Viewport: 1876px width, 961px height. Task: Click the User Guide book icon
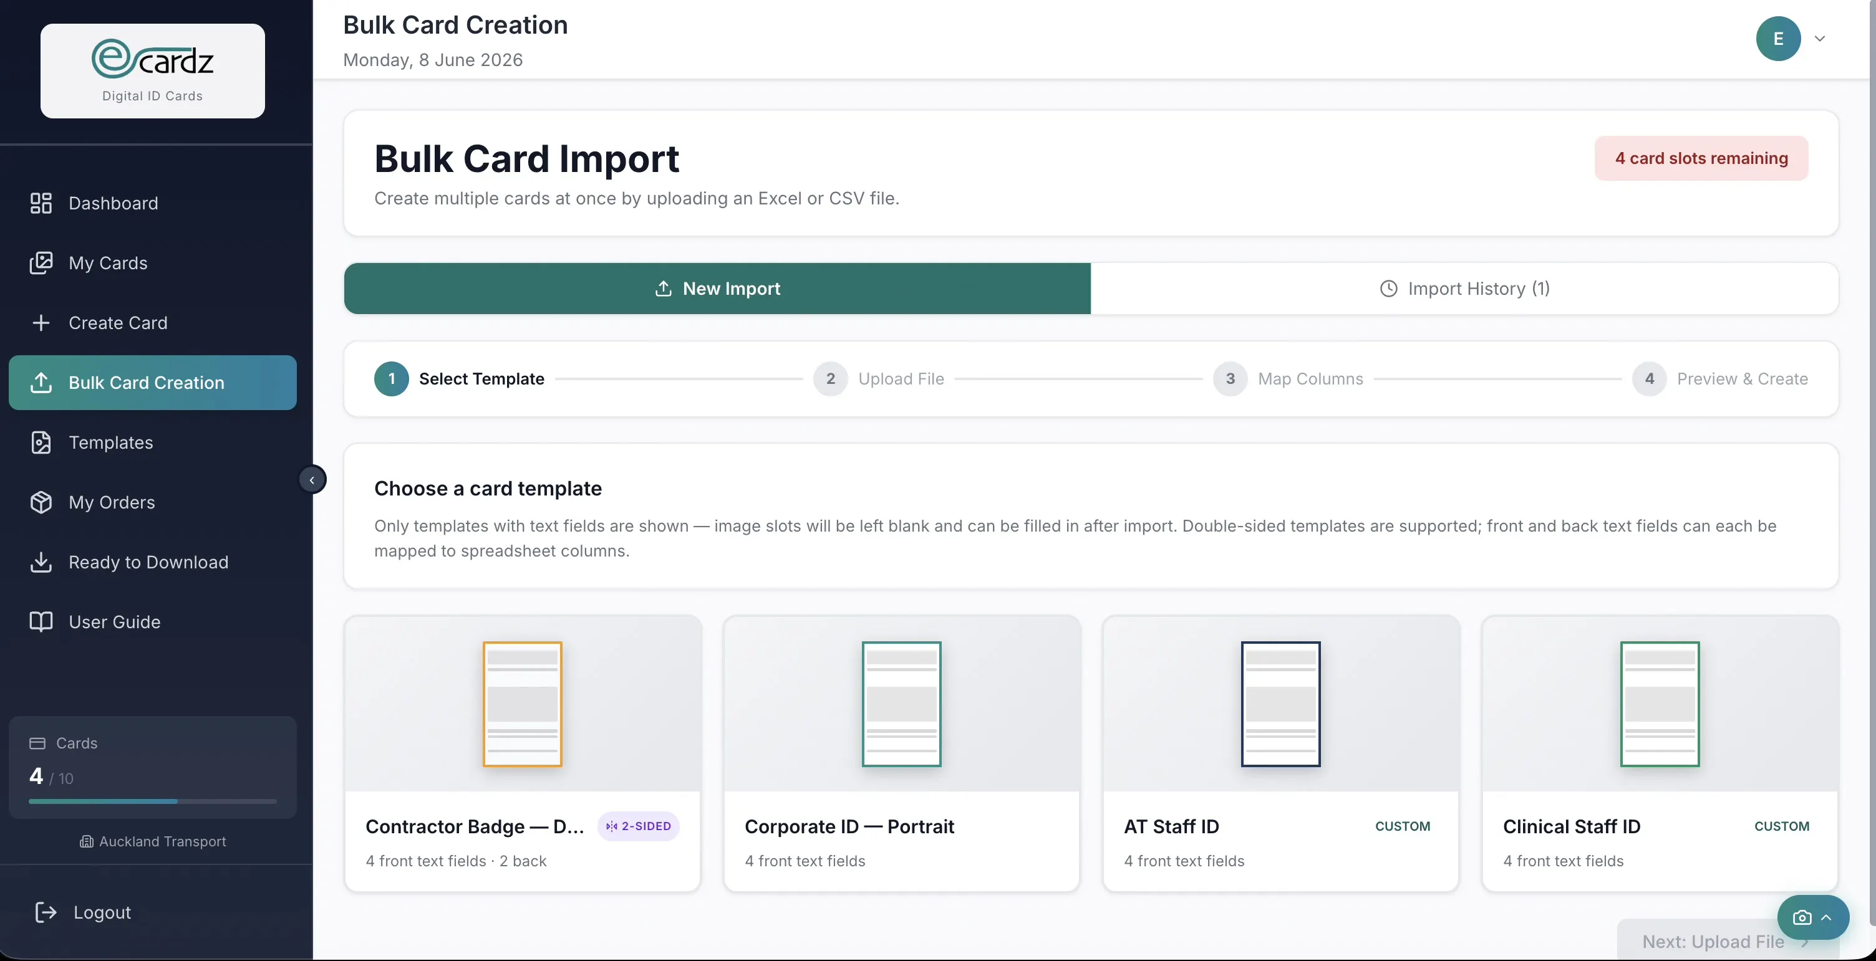[41, 621]
